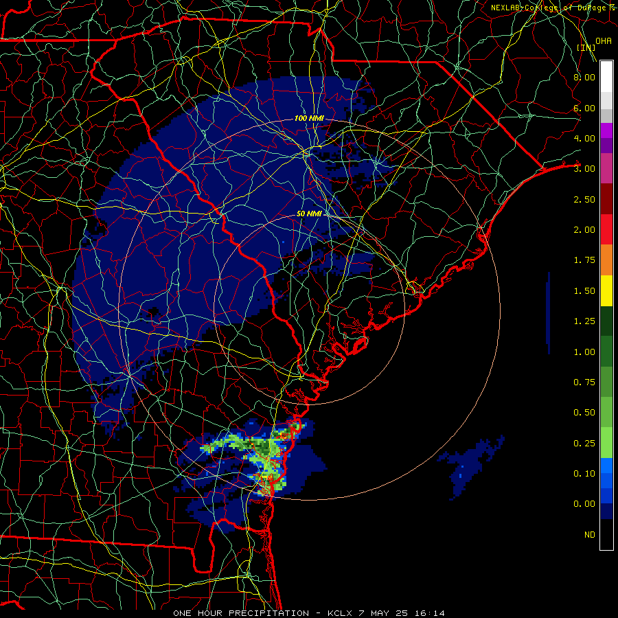The height and width of the screenshot is (618, 618).
Task: Select the 8.00 legend value
Action: [x=584, y=77]
